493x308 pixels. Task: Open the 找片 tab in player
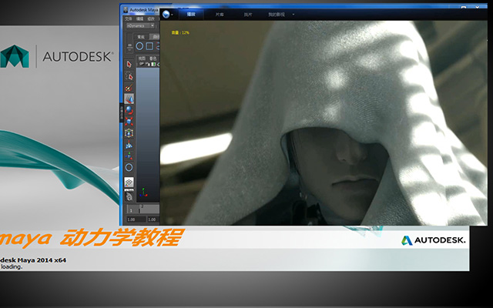pyautogui.click(x=248, y=15)
